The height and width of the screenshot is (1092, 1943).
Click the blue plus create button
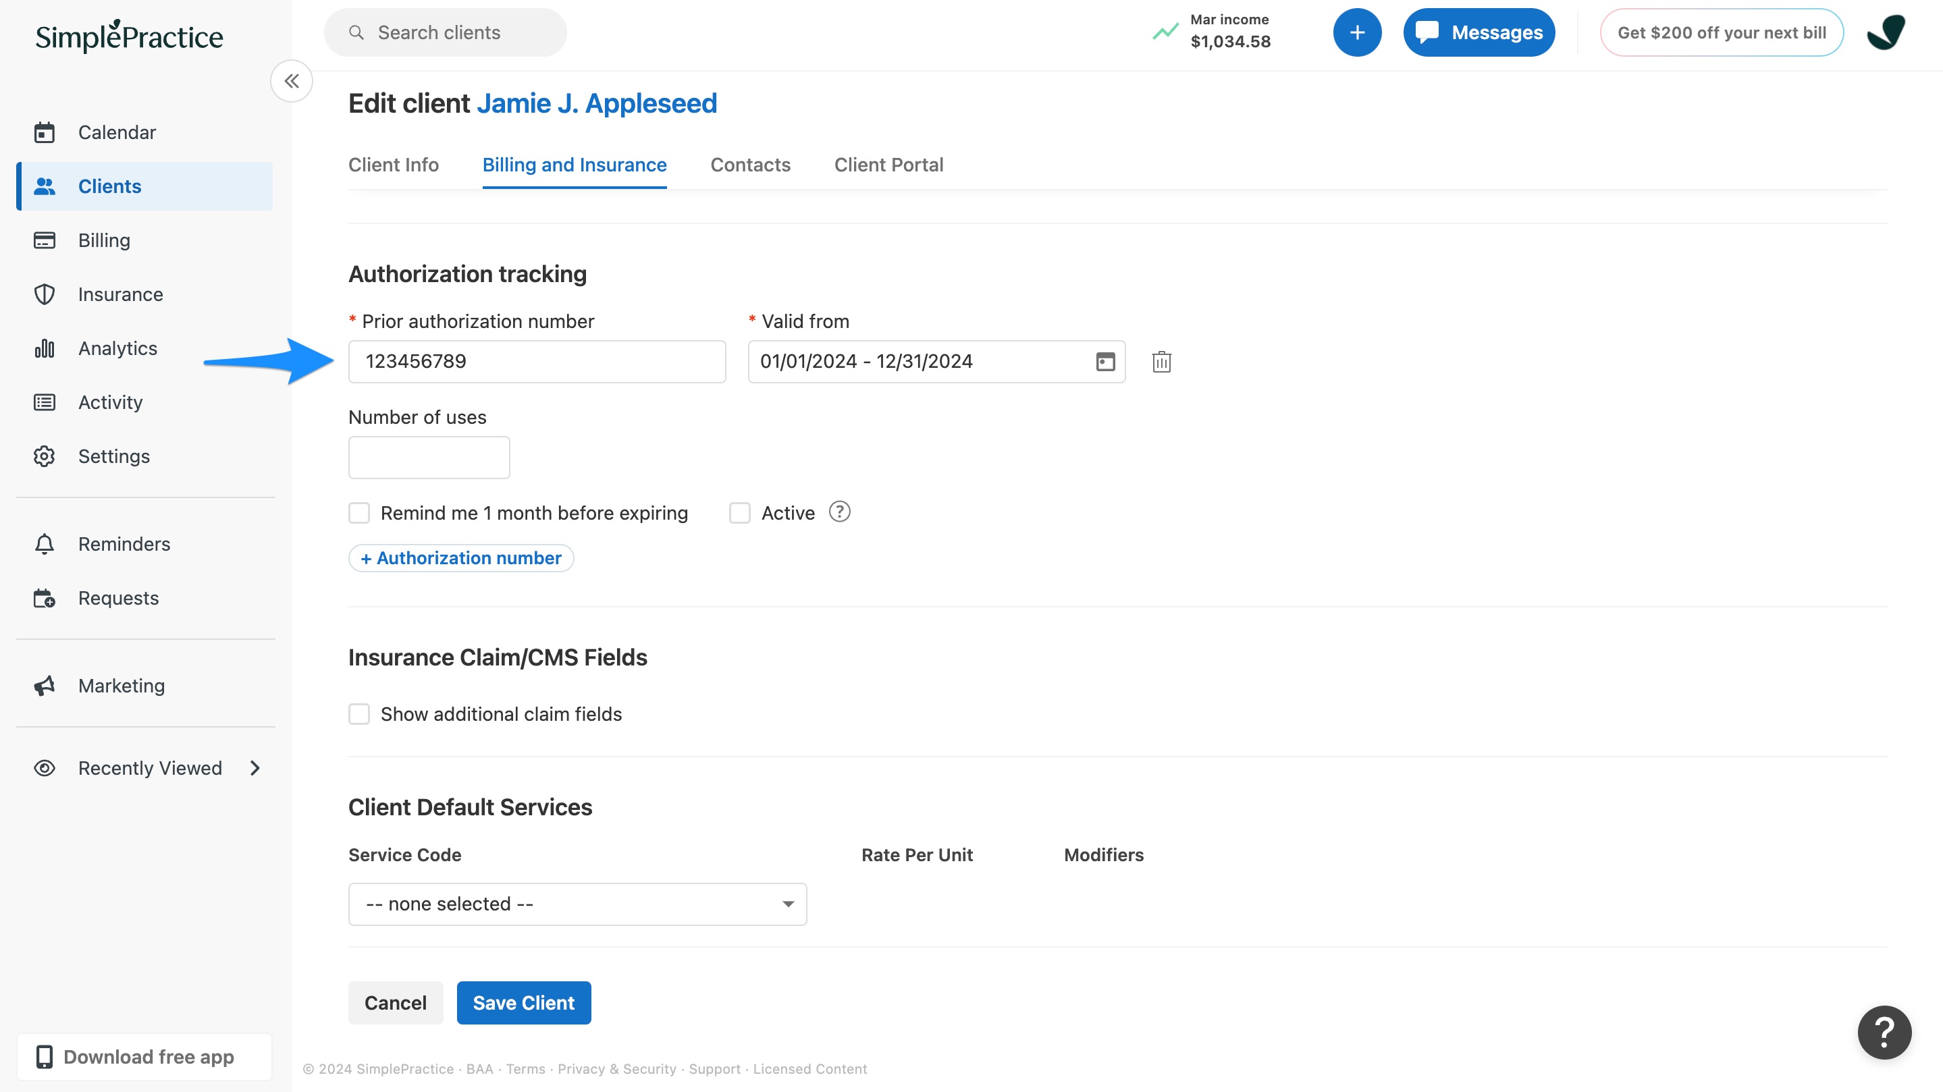pyautogui.click(x=1357, y=32)
